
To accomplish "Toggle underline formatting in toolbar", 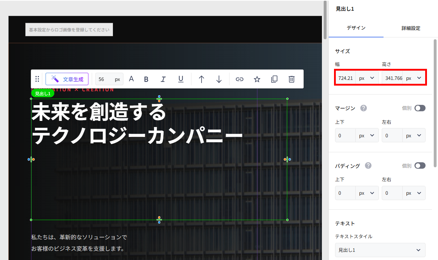I will pos(181,79).
